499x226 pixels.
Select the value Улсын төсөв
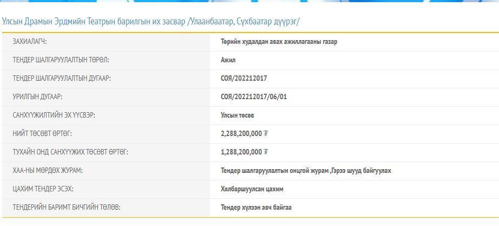tap(238, 115)
